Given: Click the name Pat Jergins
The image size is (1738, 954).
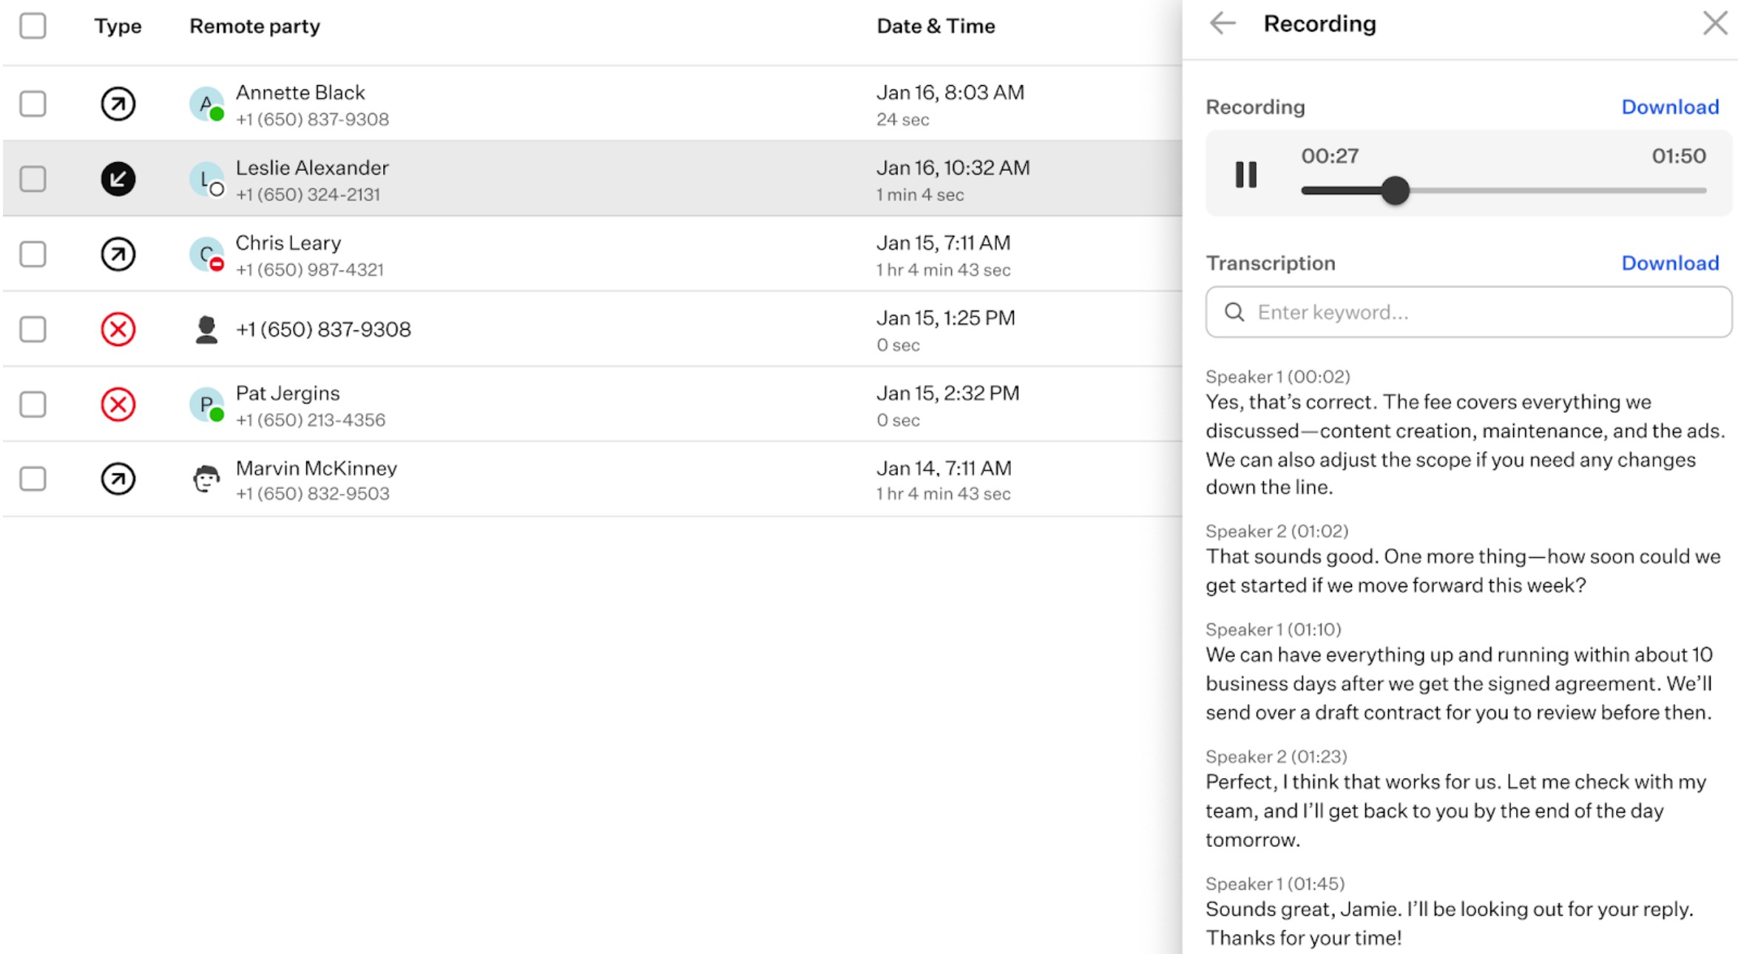Looking at the screenshot, I should click(288, 393).
